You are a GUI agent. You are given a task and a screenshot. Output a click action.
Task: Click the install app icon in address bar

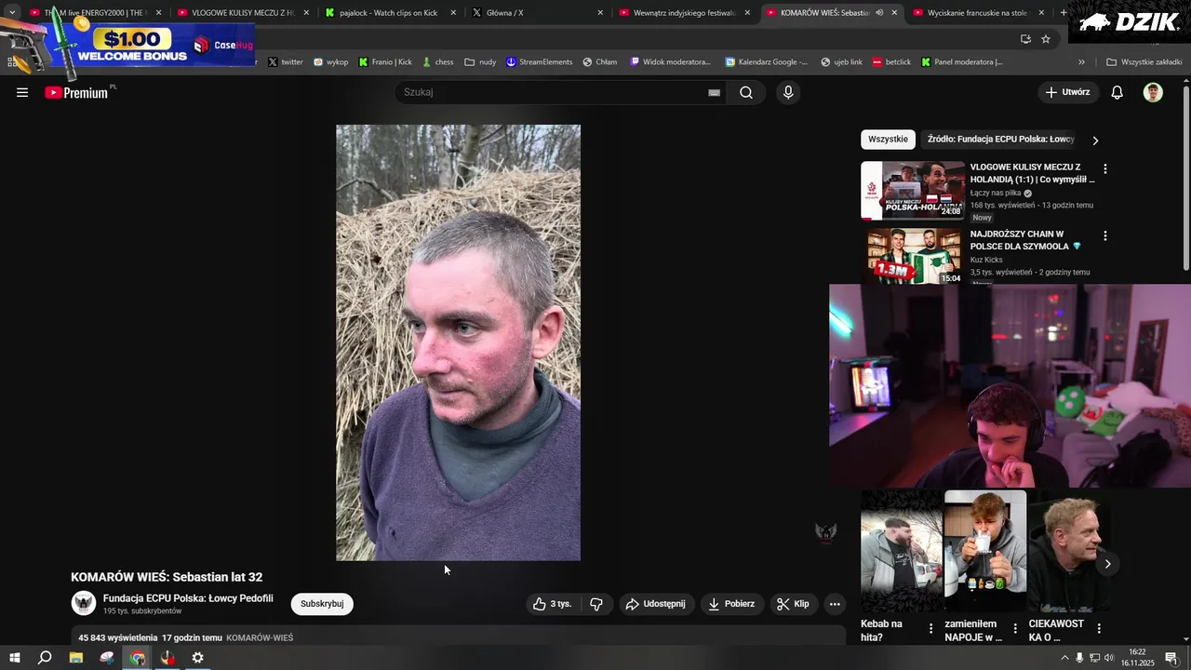pos(1025,39)
